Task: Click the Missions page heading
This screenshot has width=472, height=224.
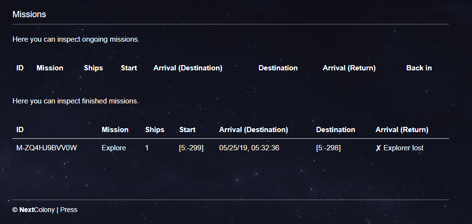Action: (x=29, y=14)
